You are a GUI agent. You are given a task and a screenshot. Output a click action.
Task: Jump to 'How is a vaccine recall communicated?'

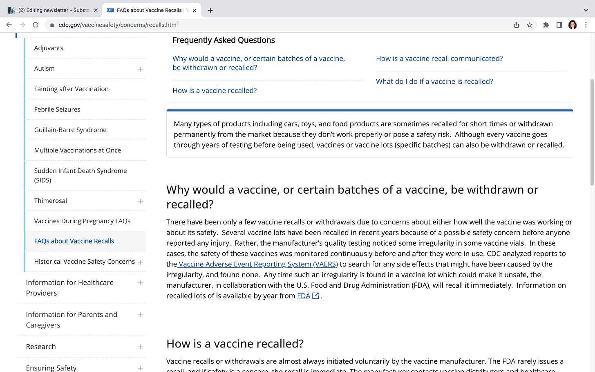[x=439, y=58]
